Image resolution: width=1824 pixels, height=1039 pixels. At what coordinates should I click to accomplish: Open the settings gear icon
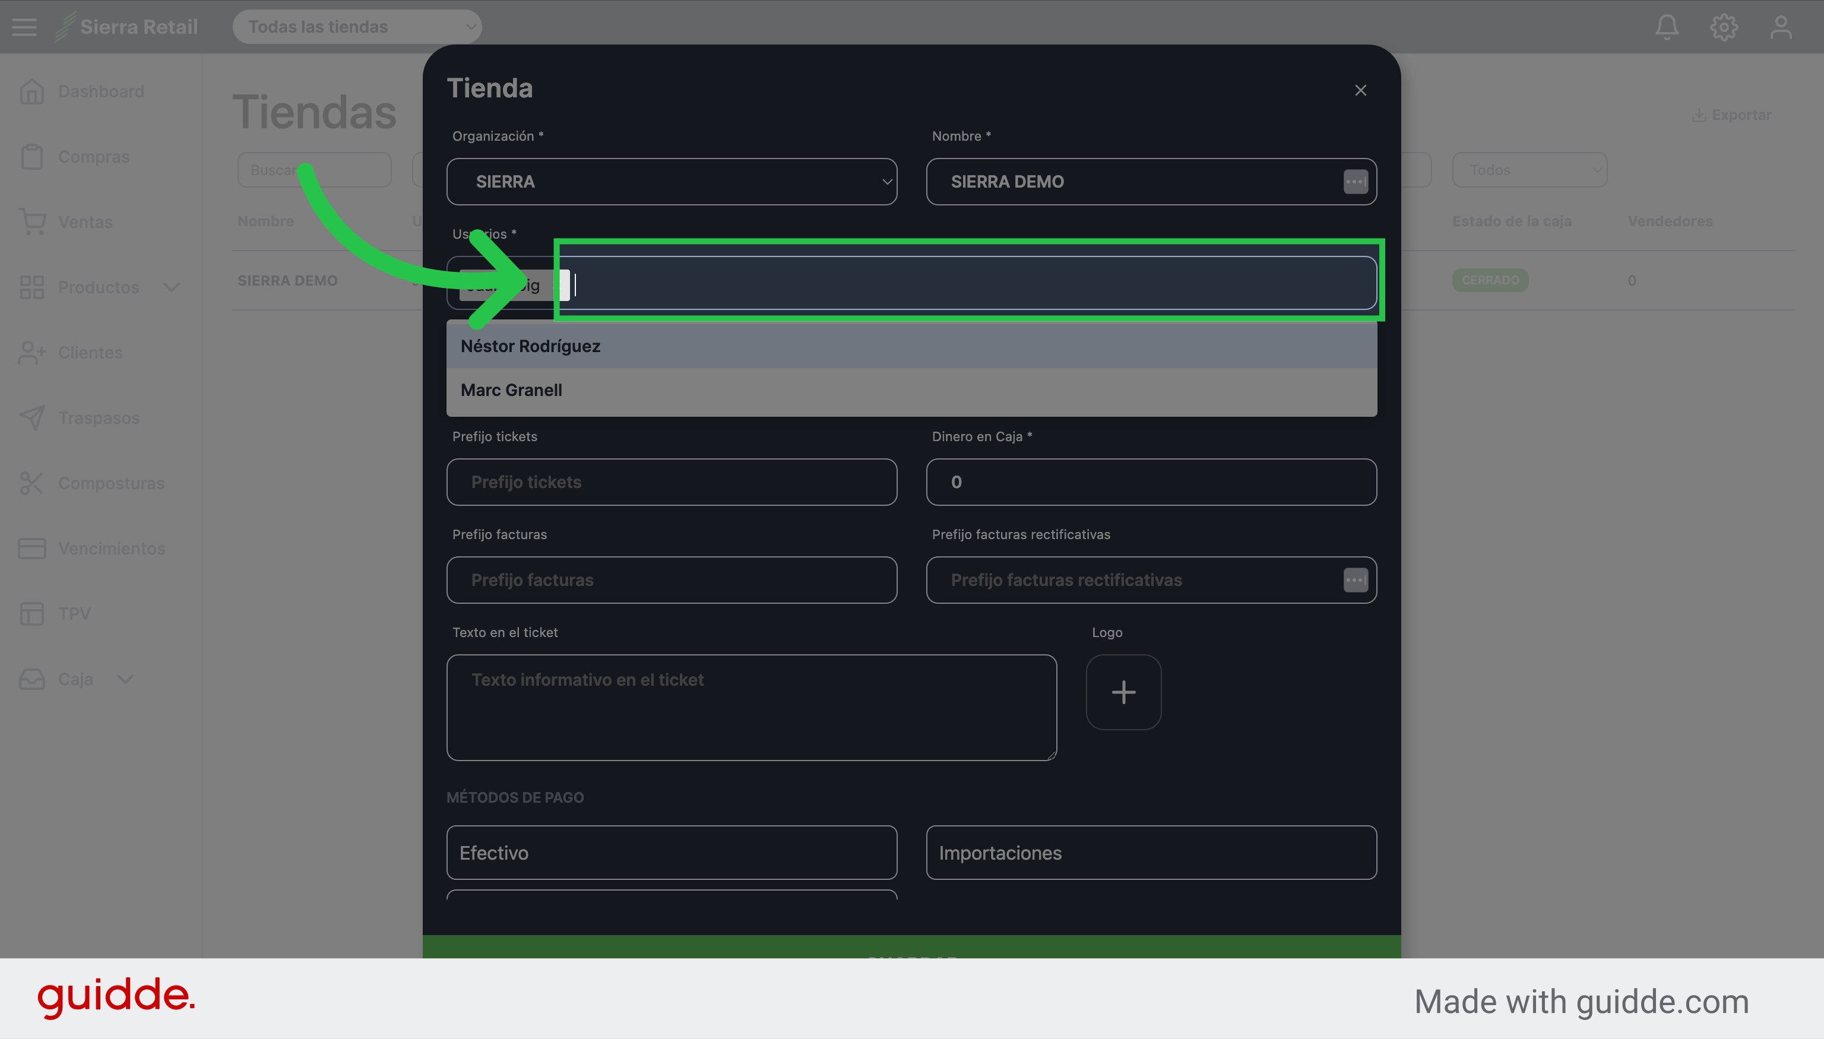[1724, 27]
